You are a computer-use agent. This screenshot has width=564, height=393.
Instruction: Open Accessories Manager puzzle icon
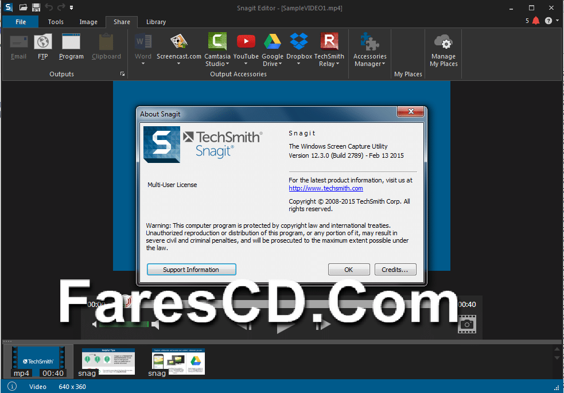click(369, 41)
